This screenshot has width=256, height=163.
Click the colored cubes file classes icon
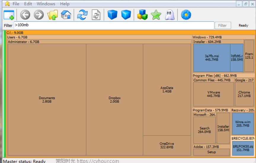point(142,14)
